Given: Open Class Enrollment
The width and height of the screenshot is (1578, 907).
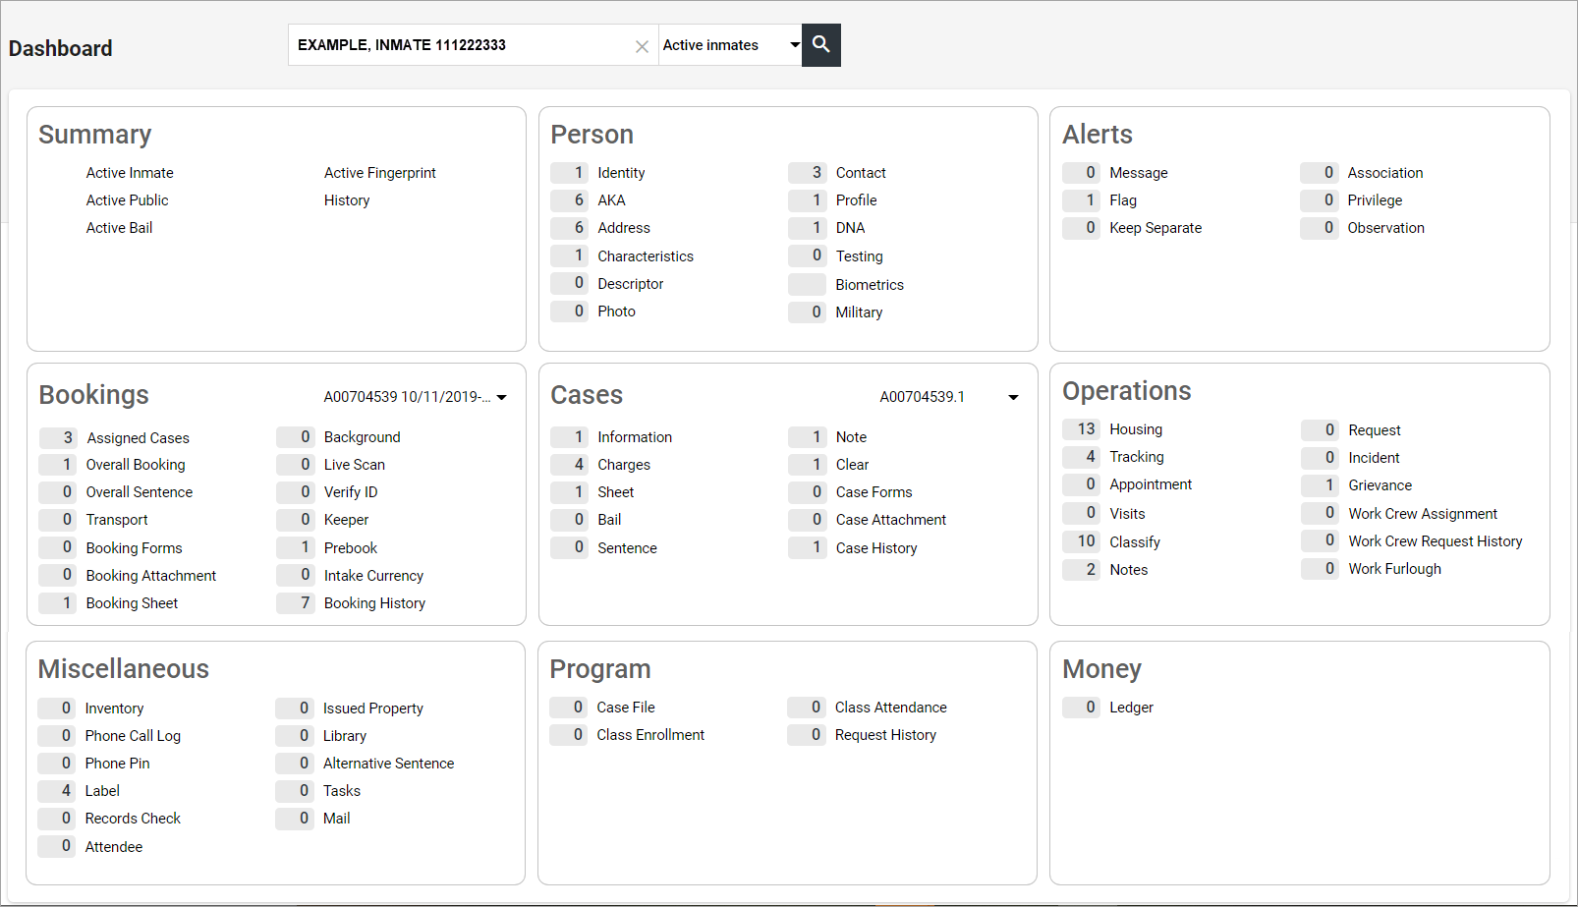Looking at the screenshot, I should (650, 735).
